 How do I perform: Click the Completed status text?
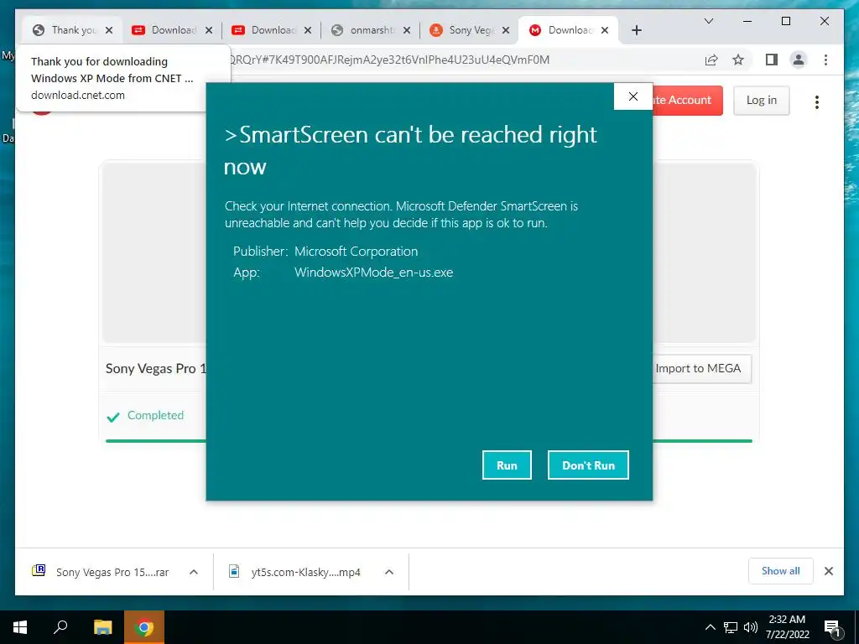155,415
